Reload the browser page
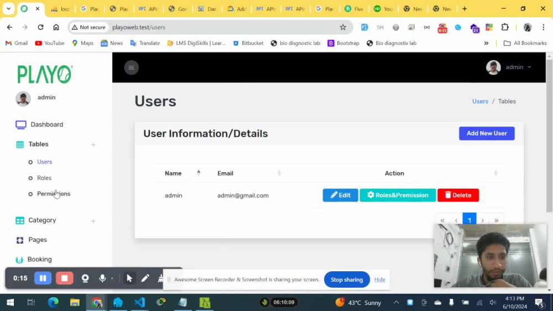This screenshot has width=553, height=311. (40, 27)
